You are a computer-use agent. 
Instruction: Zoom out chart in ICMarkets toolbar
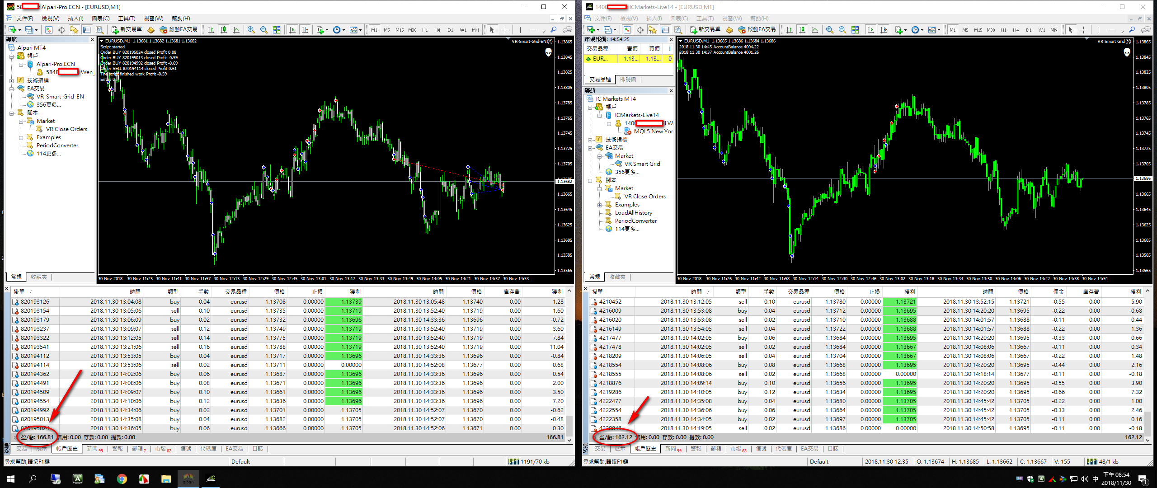[842, 30]
